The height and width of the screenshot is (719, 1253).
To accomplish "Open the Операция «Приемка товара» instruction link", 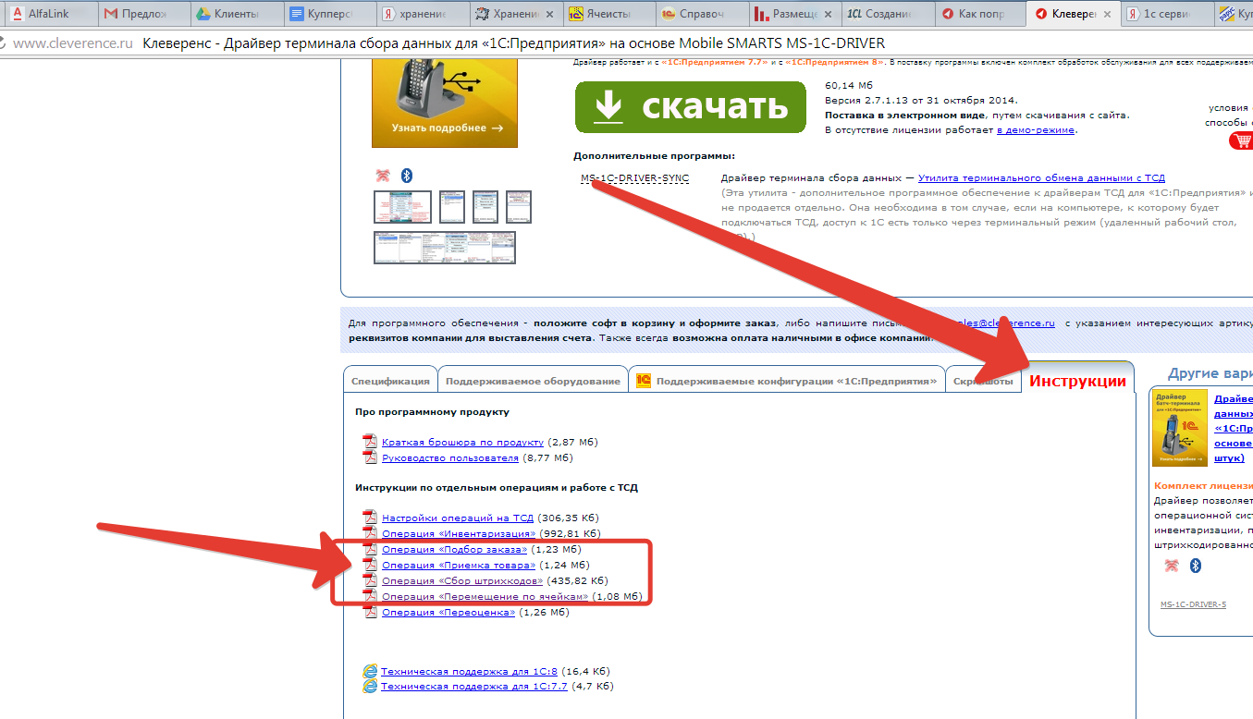I will pyautogui.click(x=458, y=565).
